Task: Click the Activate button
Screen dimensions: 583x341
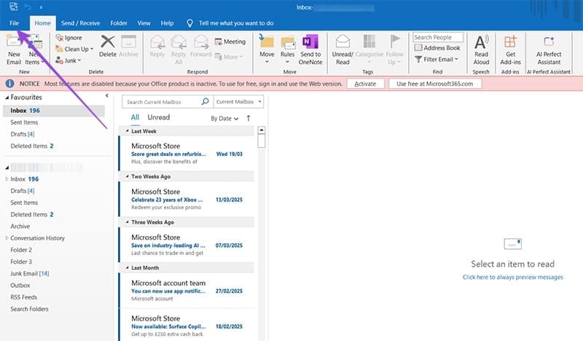Action: click(365, 84)
